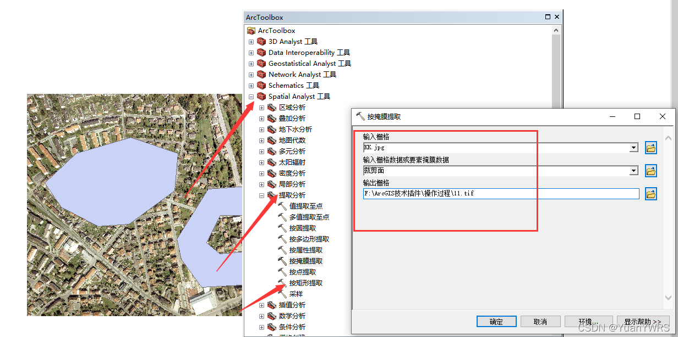
Task: Expand the 条件分析 toolset node
Action: point(261,327)
